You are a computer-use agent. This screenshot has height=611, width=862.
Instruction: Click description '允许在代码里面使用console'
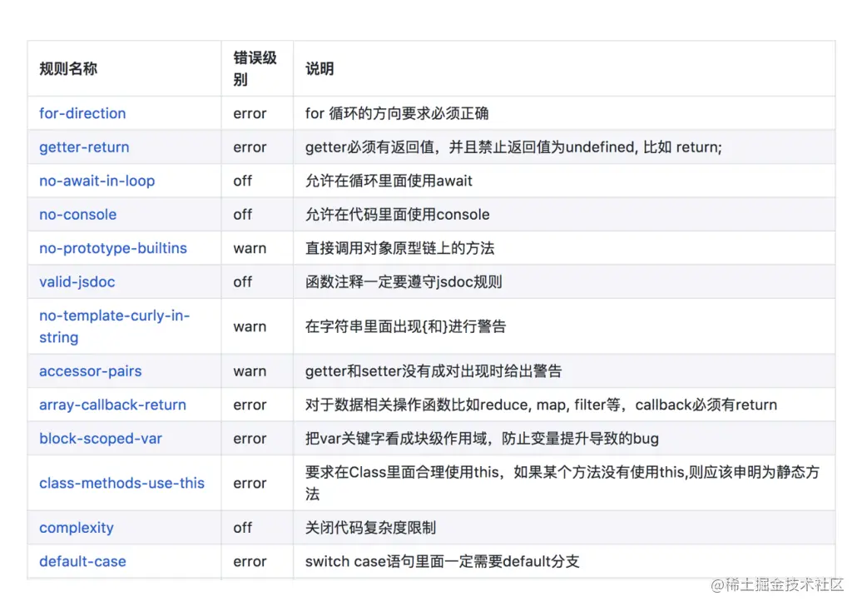(397, 214)
